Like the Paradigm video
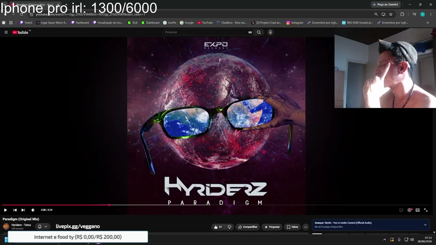 click(218, 227)
